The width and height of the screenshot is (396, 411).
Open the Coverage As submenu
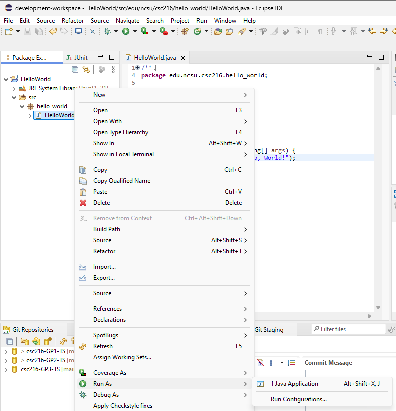164,373
